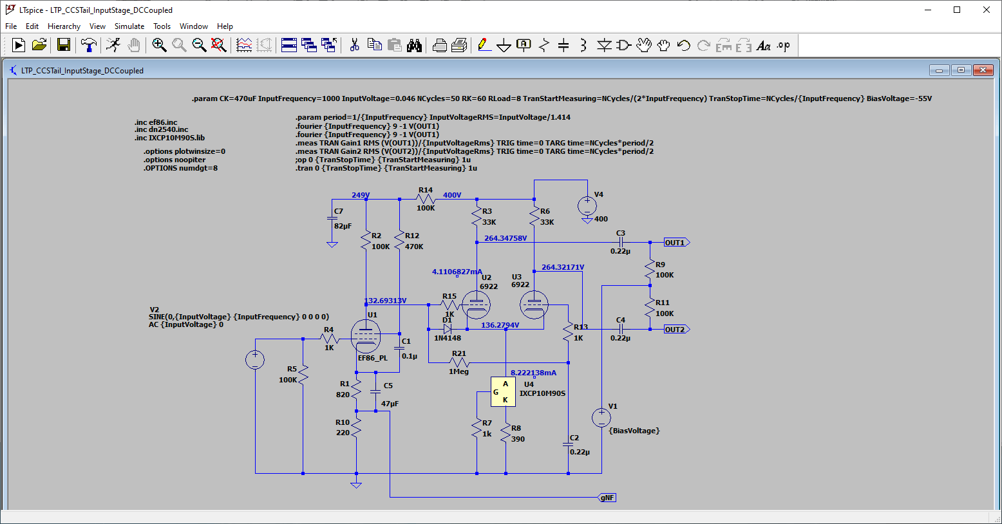Click the 1N4148 diode label
Image resolution: width=1002 pixels, height=524 pixels.
pos(448,338)
